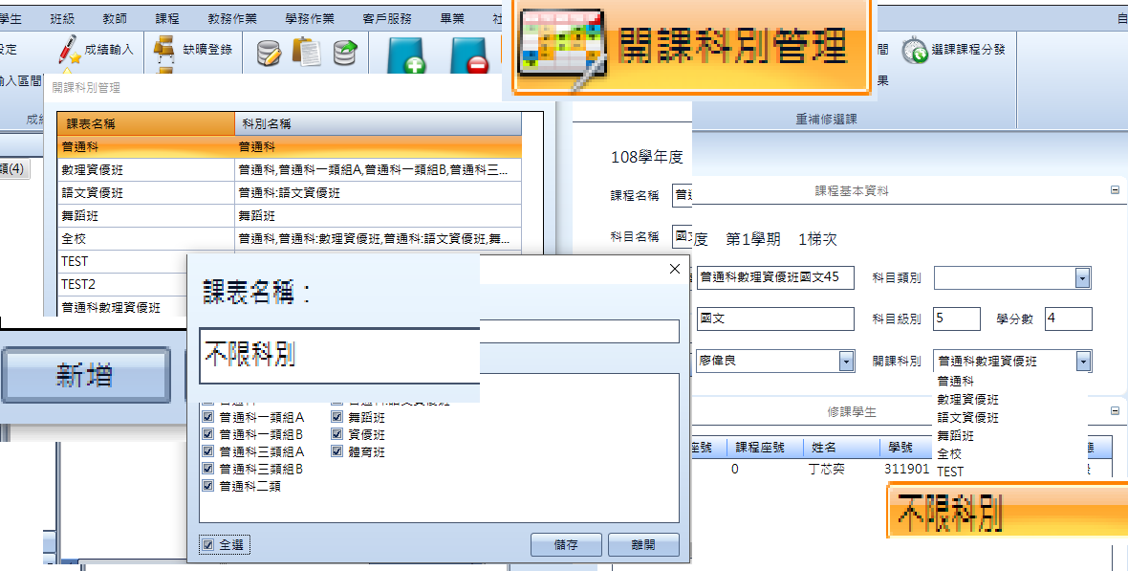Viewport: 1128px width, 571px height.
Task: Switch to the 客戶服務 tab
Action: click(x=387, y=19)
